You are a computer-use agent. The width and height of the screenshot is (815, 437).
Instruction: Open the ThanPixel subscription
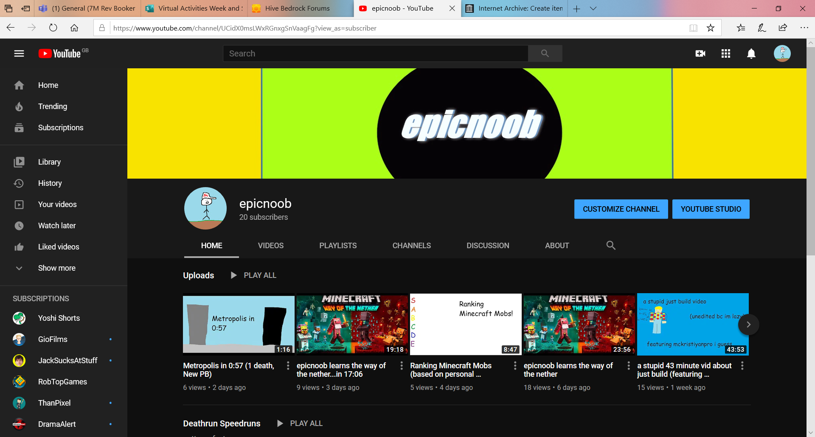click(64, 403)
